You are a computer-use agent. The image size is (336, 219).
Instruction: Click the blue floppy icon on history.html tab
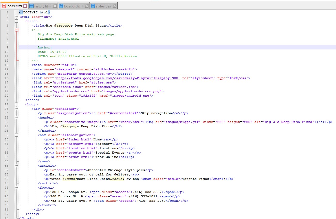click(x=31, y=5)
